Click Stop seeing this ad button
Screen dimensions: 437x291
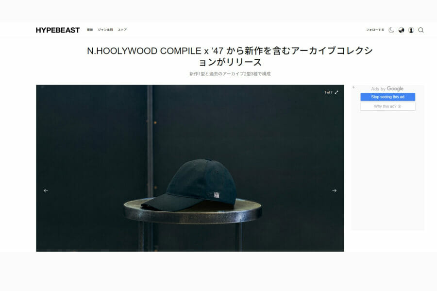387,97
